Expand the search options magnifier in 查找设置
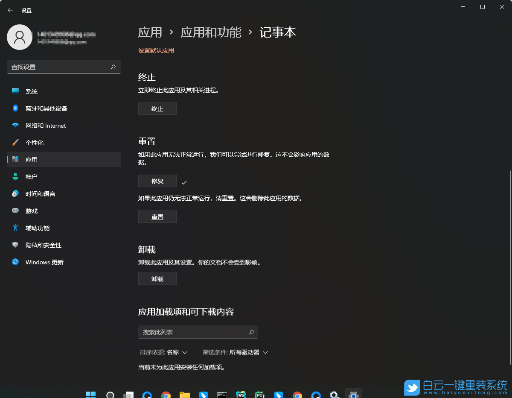Viewport: 512px width, 398px height. [113, 67]
